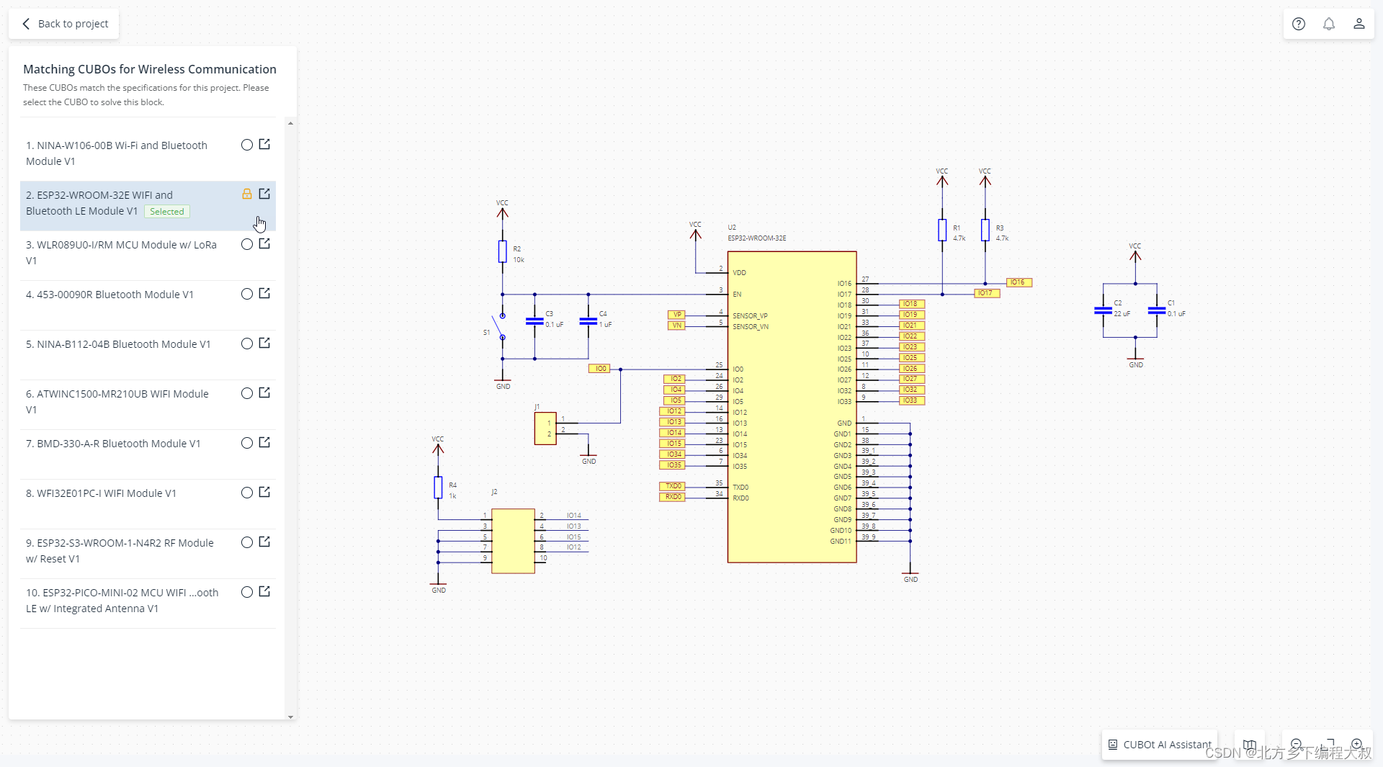
Task: Select the WLR089U0-I/RM LoRa radio button
Action: pos(247,244)
